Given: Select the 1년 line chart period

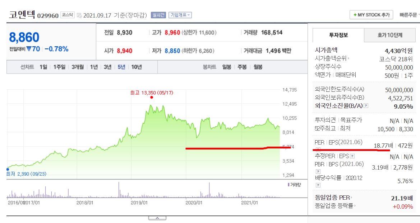Looking at the screenshot, I should coord(94,67).
